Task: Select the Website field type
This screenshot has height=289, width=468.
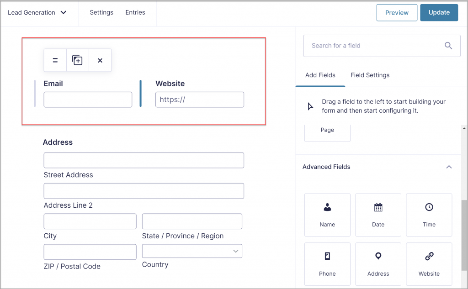Action: [429, 264]
